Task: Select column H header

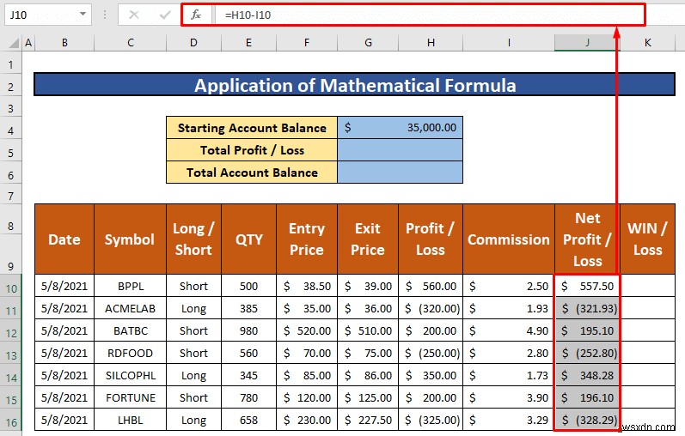Action: [x=431, y=43]
